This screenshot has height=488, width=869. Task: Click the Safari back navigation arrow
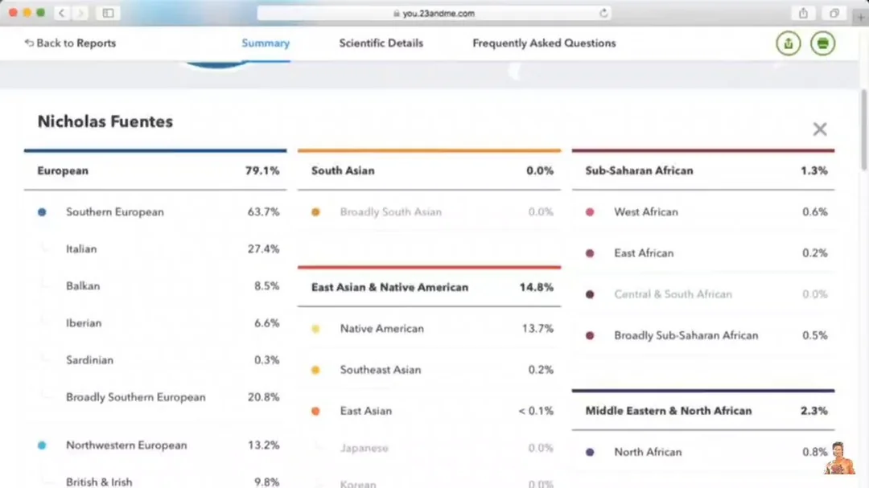tap(63, 13)
